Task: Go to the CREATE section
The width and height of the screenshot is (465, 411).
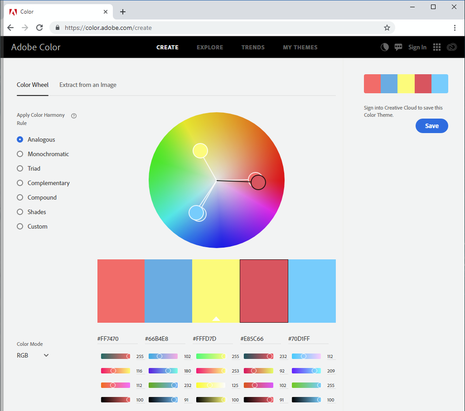Action: point(167,47)
